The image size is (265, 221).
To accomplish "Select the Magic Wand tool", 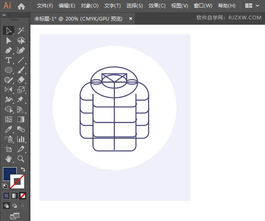I will [21, 30].
